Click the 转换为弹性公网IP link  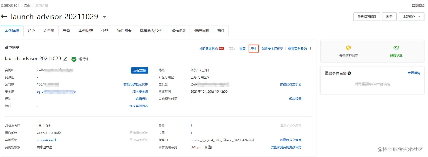click(x=136, y=84)
